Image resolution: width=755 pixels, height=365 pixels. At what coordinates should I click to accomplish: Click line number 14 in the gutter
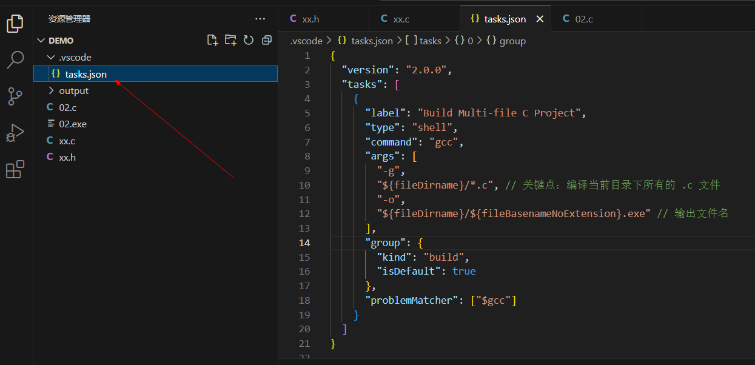tap(304, 243)
